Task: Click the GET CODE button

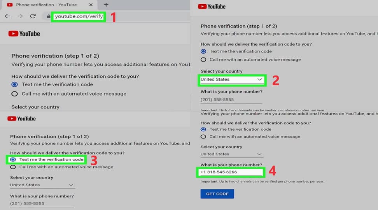Action: (x=217, y=194)
